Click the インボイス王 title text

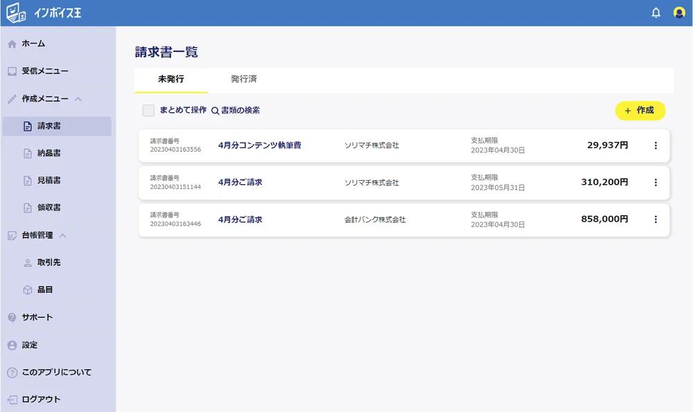(58, 12)
